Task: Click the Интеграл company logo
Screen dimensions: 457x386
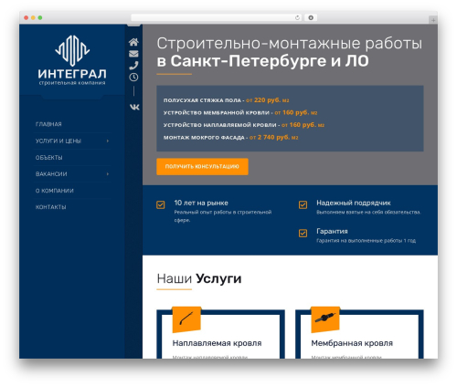Action: coord(72,60)
